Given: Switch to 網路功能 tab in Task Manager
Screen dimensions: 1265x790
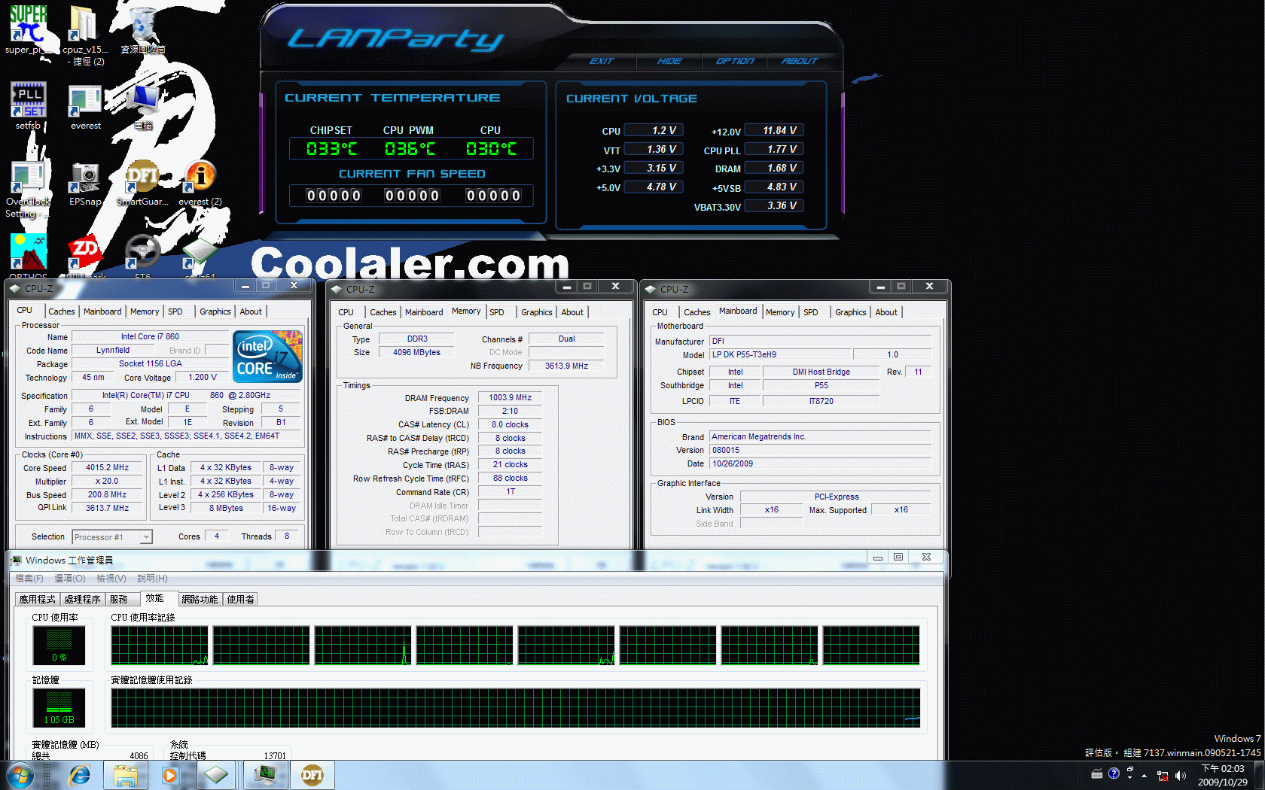Looking at the screenshot, I should coord(200,600).
